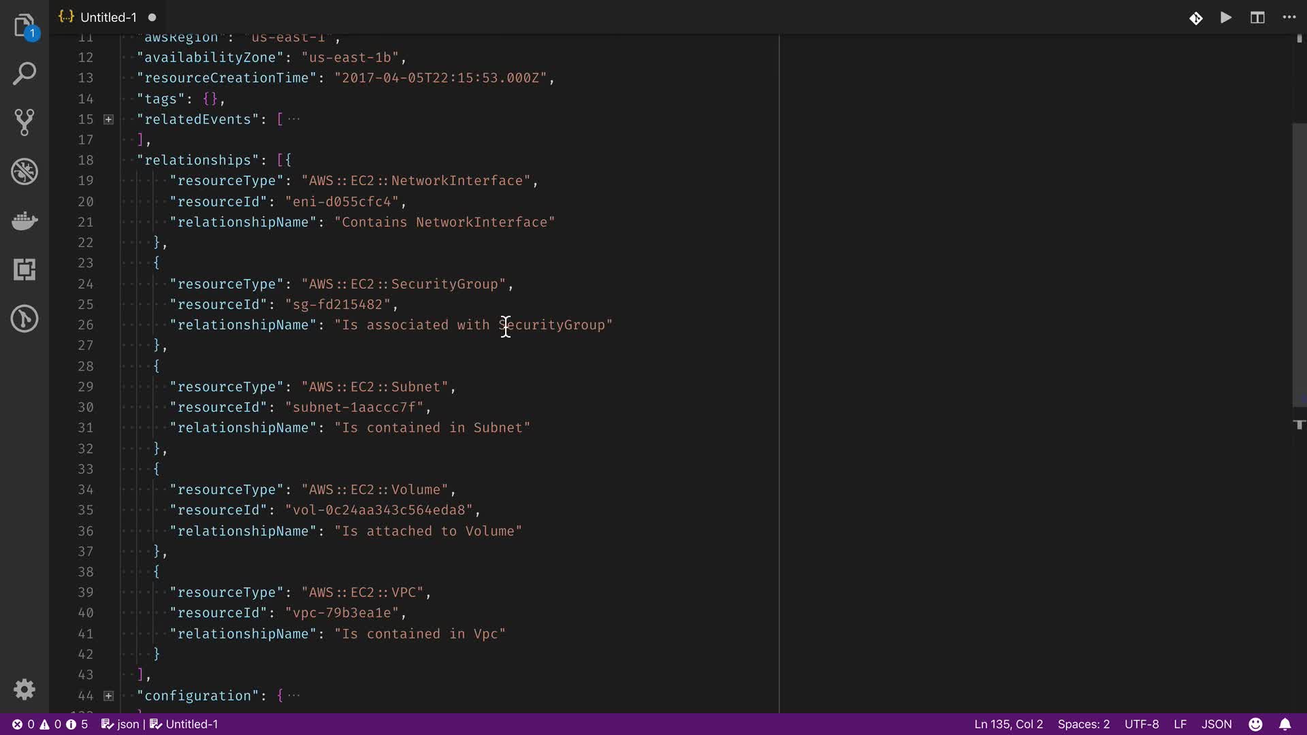Image resolution: width=1307 pixels, height=735 pixels.
Task: Open the Explorer files icon
Action: (25, 26)
